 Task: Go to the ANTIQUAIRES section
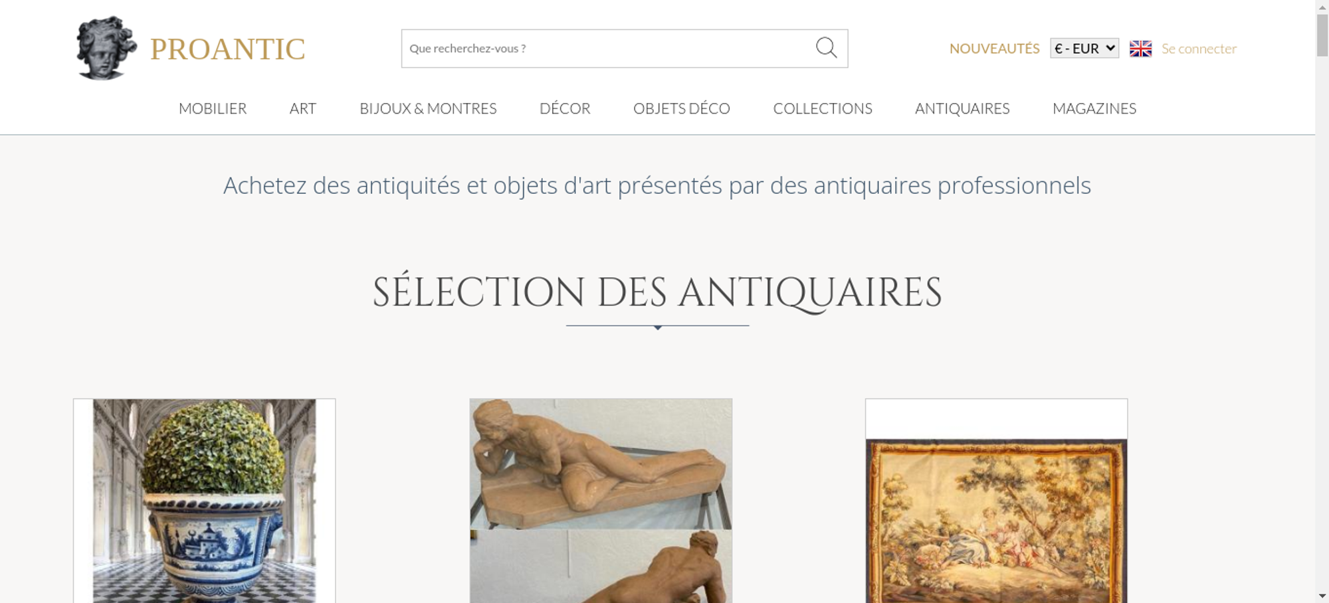[962, 108]
